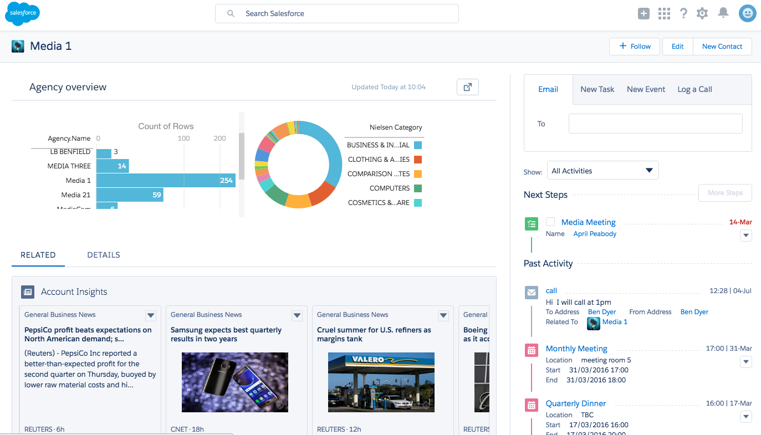Open the App Launcher grid icon

click(x=664, y=14)
